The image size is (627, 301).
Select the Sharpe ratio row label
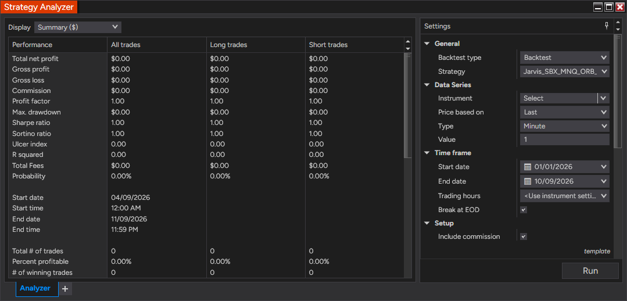(x=31, y=123)
